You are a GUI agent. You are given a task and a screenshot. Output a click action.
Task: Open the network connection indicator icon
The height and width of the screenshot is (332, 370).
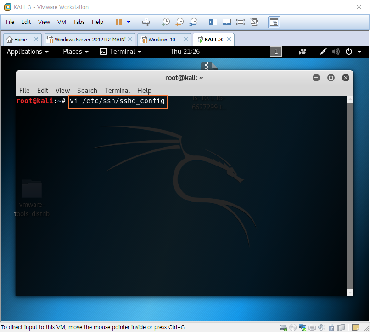(x=323, y=52)
